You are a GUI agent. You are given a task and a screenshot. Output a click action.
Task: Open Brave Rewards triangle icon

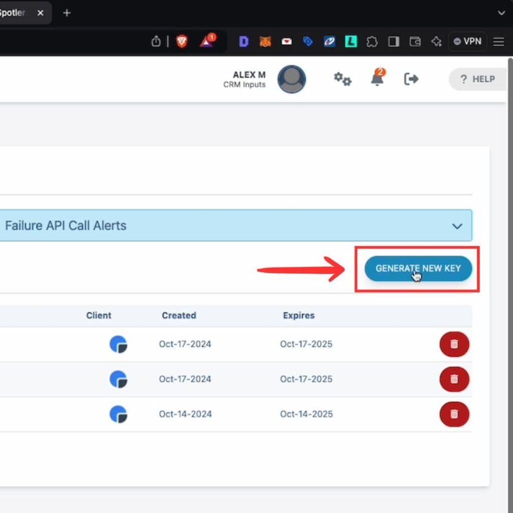(x=207, y=41)
